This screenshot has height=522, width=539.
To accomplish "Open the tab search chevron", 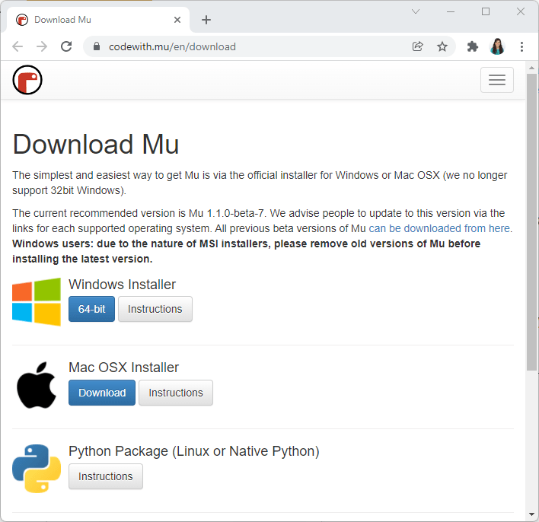I will [416, 11].
